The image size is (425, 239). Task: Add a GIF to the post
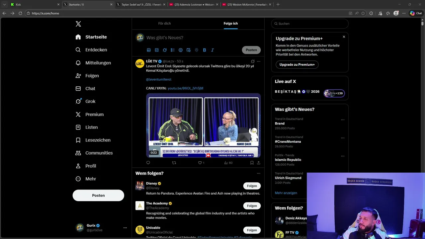157,50
